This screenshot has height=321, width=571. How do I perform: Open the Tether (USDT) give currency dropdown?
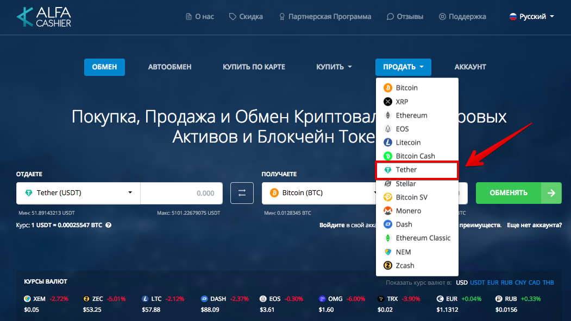pos(78,193)
